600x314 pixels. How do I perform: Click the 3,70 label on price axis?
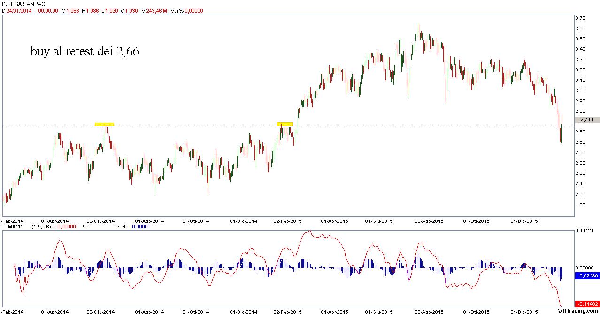tap(580, 18)
